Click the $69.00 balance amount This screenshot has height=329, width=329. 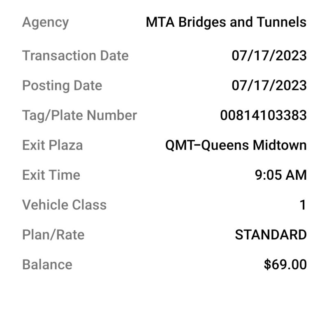click(x=285, y=264)
